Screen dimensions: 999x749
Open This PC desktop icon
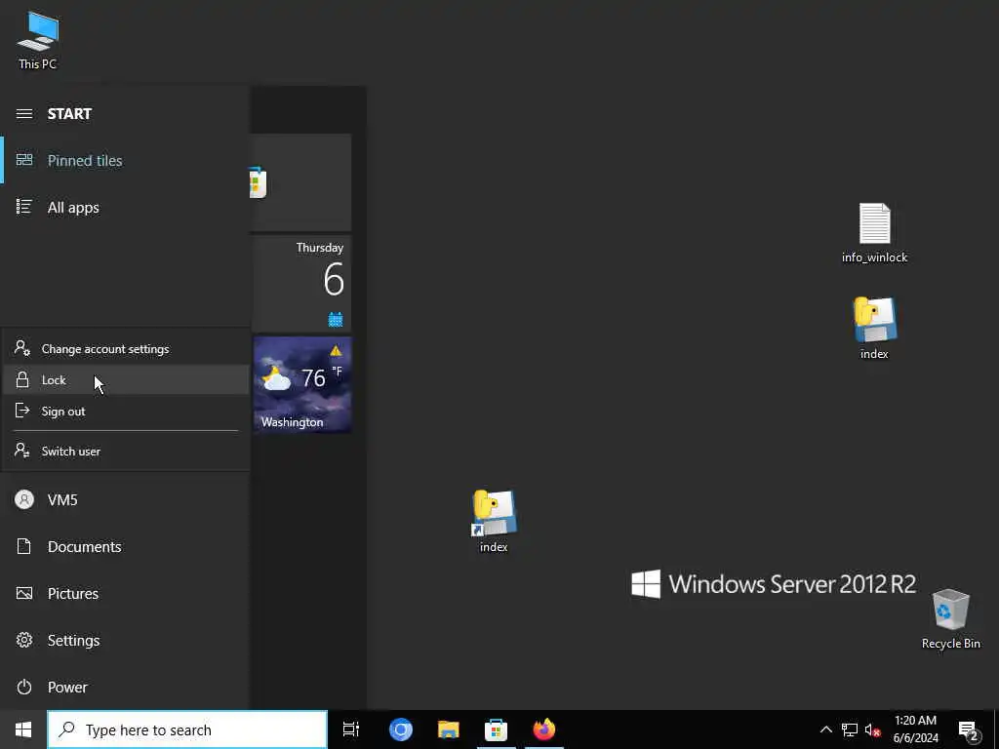click(x=38, y=40)
